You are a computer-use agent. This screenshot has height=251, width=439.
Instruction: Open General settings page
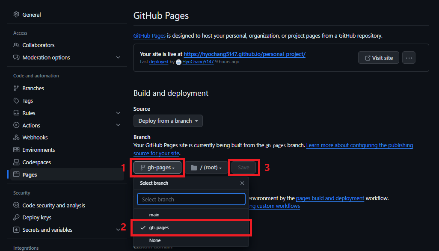tap(32, 15)
